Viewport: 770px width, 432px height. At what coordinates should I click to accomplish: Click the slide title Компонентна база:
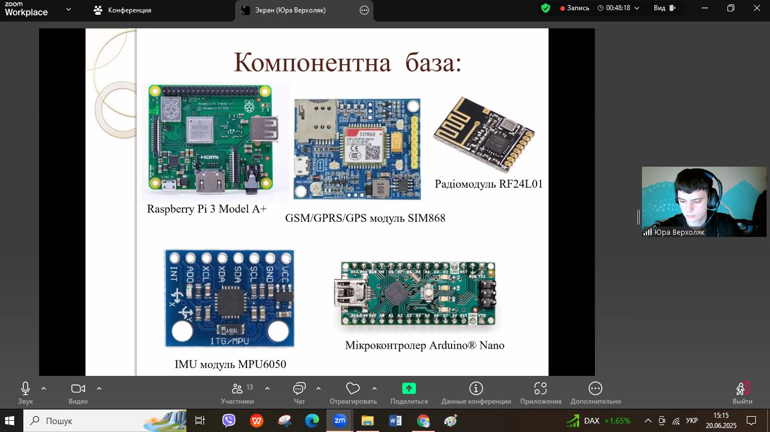[348, 61]
